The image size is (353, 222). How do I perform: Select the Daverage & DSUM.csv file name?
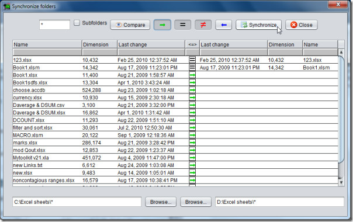(39, 105)
